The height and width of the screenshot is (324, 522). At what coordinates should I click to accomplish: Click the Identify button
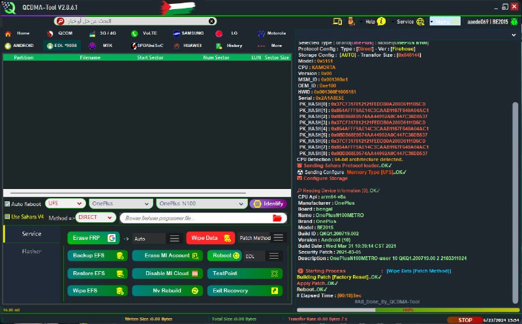[x=268, y=203]
